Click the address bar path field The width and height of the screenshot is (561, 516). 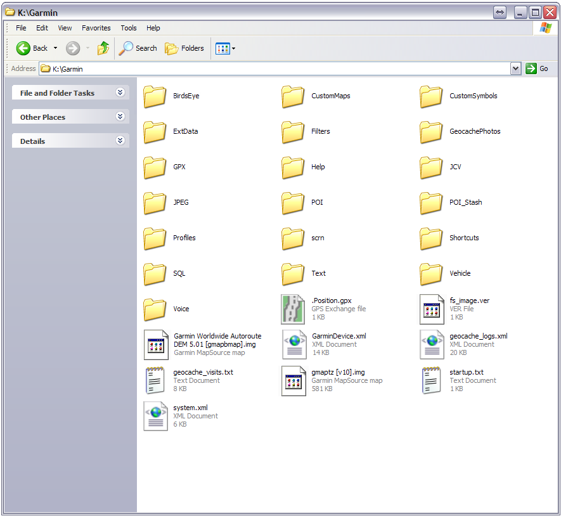pos(274,68)
